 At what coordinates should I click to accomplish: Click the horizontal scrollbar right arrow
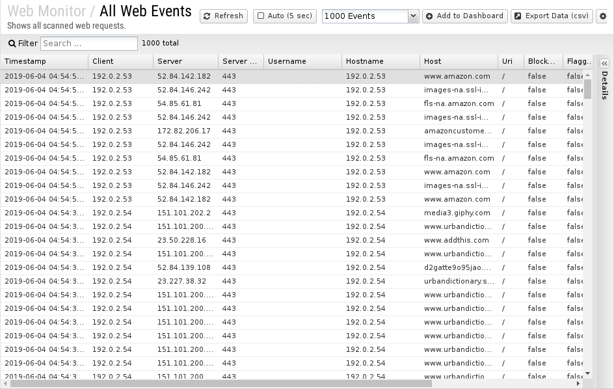[x=578, y=384]
